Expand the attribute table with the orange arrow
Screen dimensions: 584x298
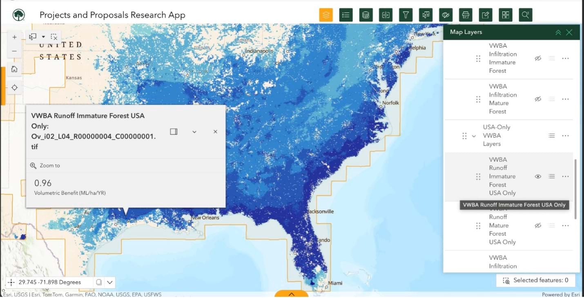(x=291, y=294)
